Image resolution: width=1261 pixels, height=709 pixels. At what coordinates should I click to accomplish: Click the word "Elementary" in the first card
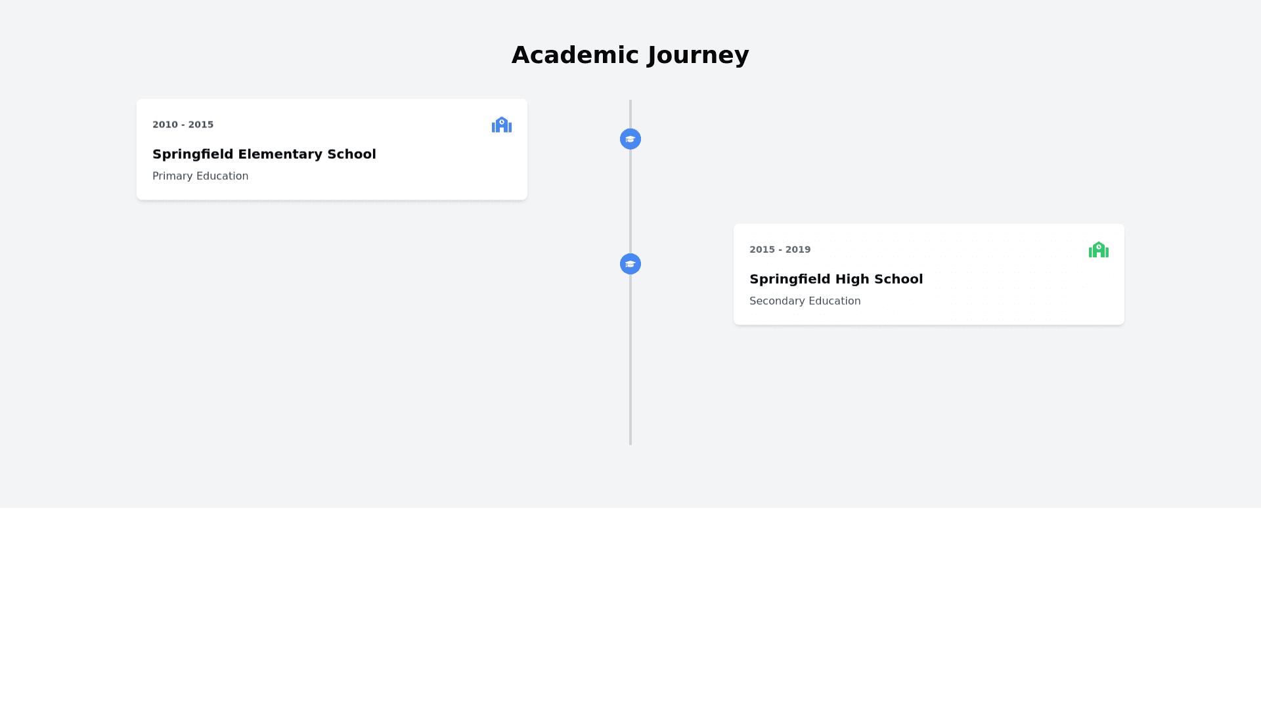(280, 154)
